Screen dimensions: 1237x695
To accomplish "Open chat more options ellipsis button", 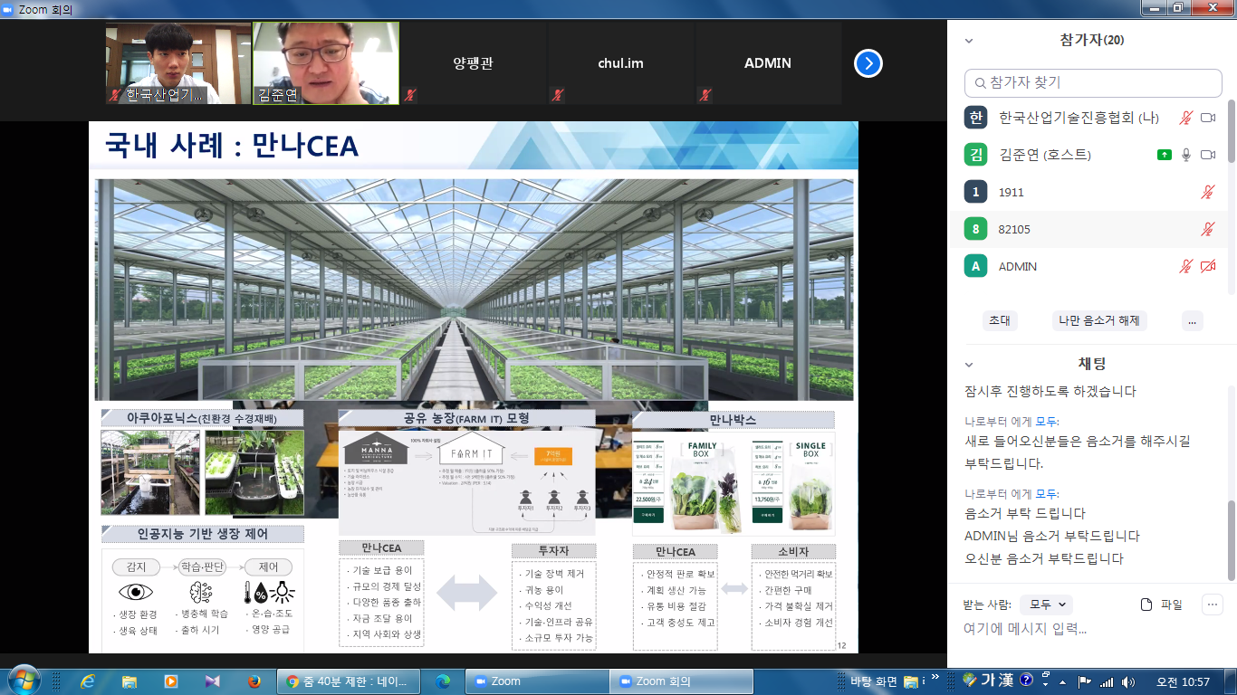I will [1213, 605].
